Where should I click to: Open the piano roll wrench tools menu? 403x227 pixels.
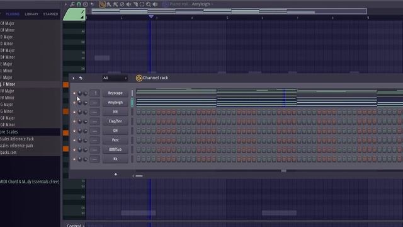[x=72, y=4]
